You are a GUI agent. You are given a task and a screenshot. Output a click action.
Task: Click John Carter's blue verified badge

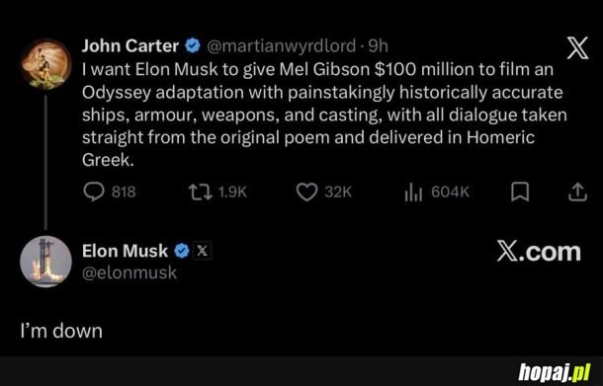193,46
